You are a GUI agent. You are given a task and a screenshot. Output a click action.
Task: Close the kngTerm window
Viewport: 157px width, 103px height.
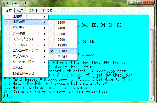[x=148, y=3]
